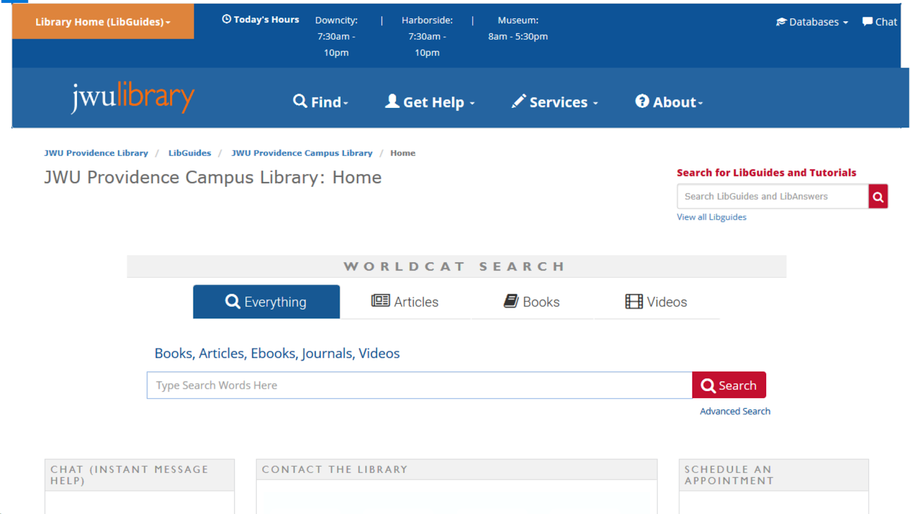Select the Books search tab
The height and width of the screenshot is (514, 910).
(x=532, y=302)
